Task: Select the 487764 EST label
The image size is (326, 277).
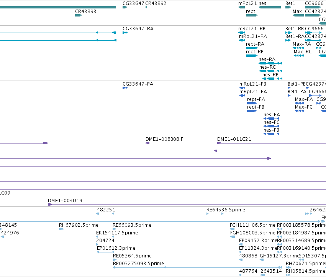Action: pyautogui.click(x=248, y=271)
